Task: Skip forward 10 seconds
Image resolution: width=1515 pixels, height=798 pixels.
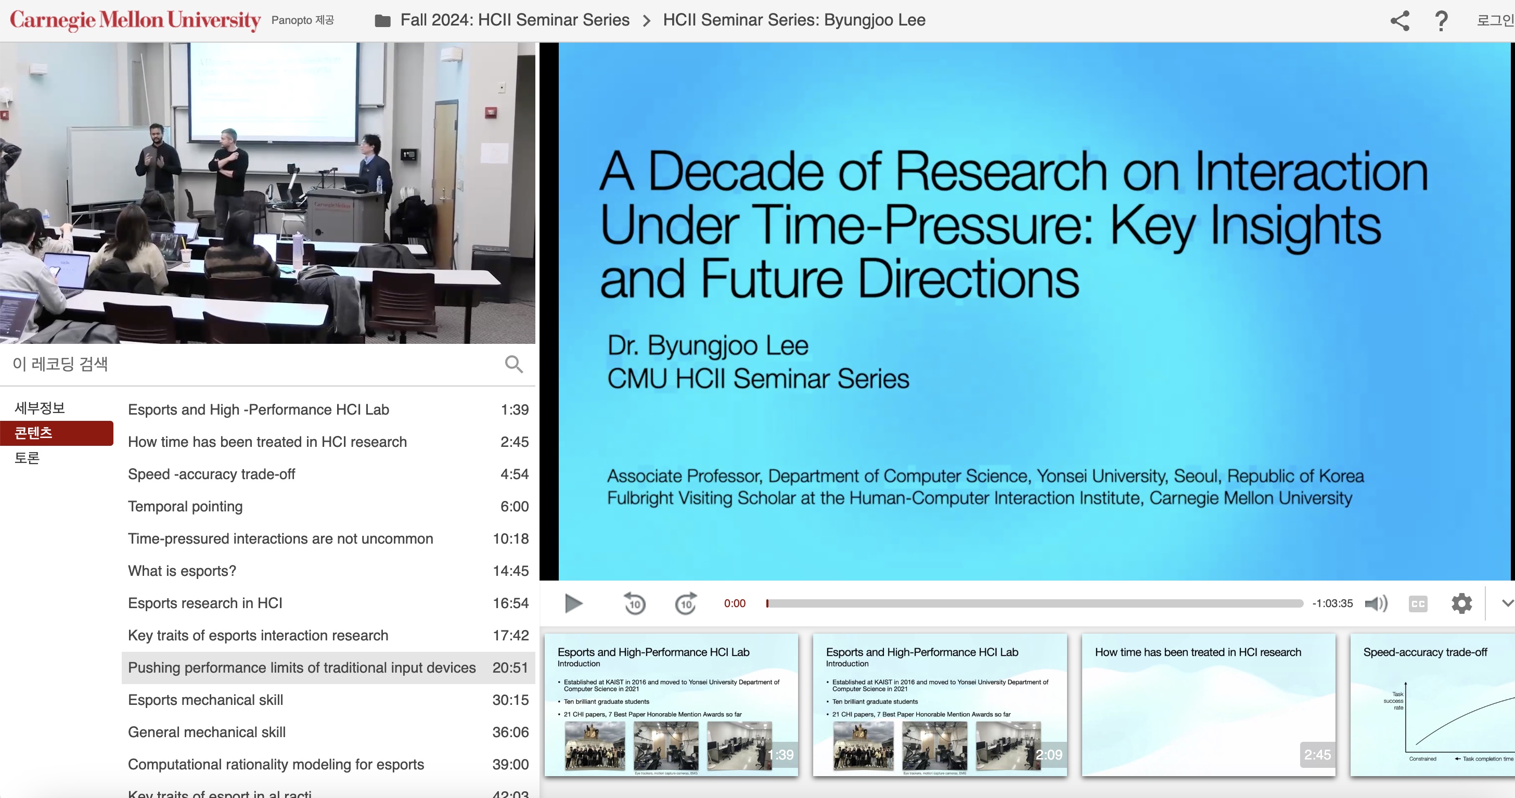Action: point(686,603)
